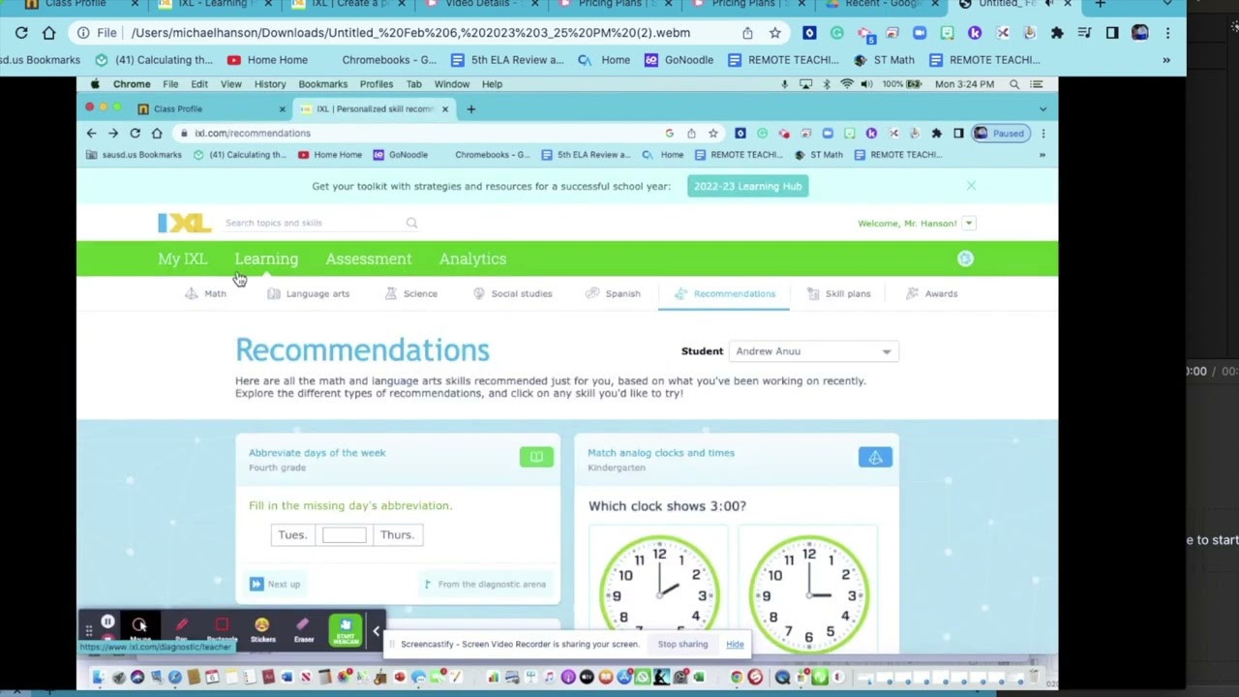Open inner Chrome tab search chevron
Viewport: 1239px width, 697px height.
[x=1043, y=108]
